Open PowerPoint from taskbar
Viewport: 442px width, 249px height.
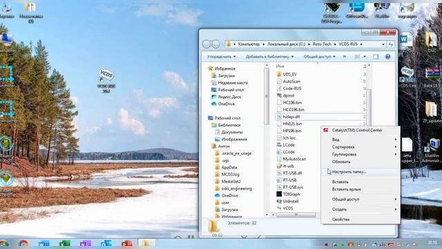coord(127,243)
